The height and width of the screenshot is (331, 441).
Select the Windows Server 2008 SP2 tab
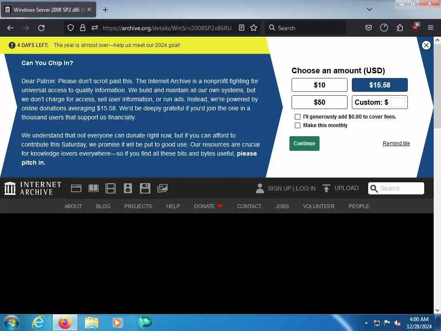pyautogui.click(x=48, y=9)
